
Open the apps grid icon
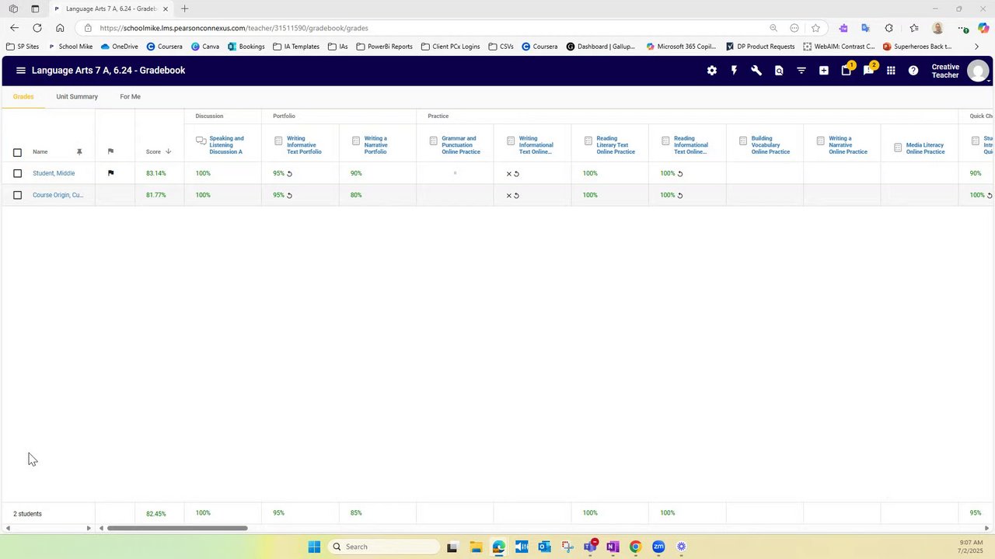click(x=891, y=71)
